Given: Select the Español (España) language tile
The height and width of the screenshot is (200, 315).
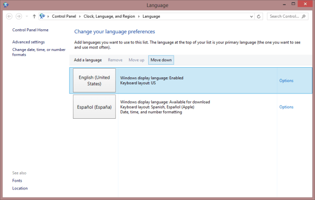Looking at the screenshot, I should click(94, 107).
